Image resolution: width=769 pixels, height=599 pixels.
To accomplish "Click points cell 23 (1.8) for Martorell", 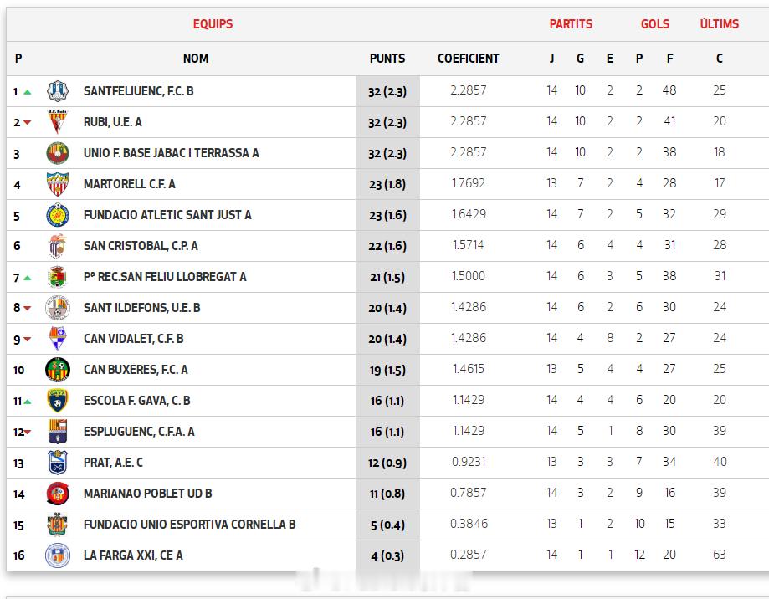I will [387, 184].
